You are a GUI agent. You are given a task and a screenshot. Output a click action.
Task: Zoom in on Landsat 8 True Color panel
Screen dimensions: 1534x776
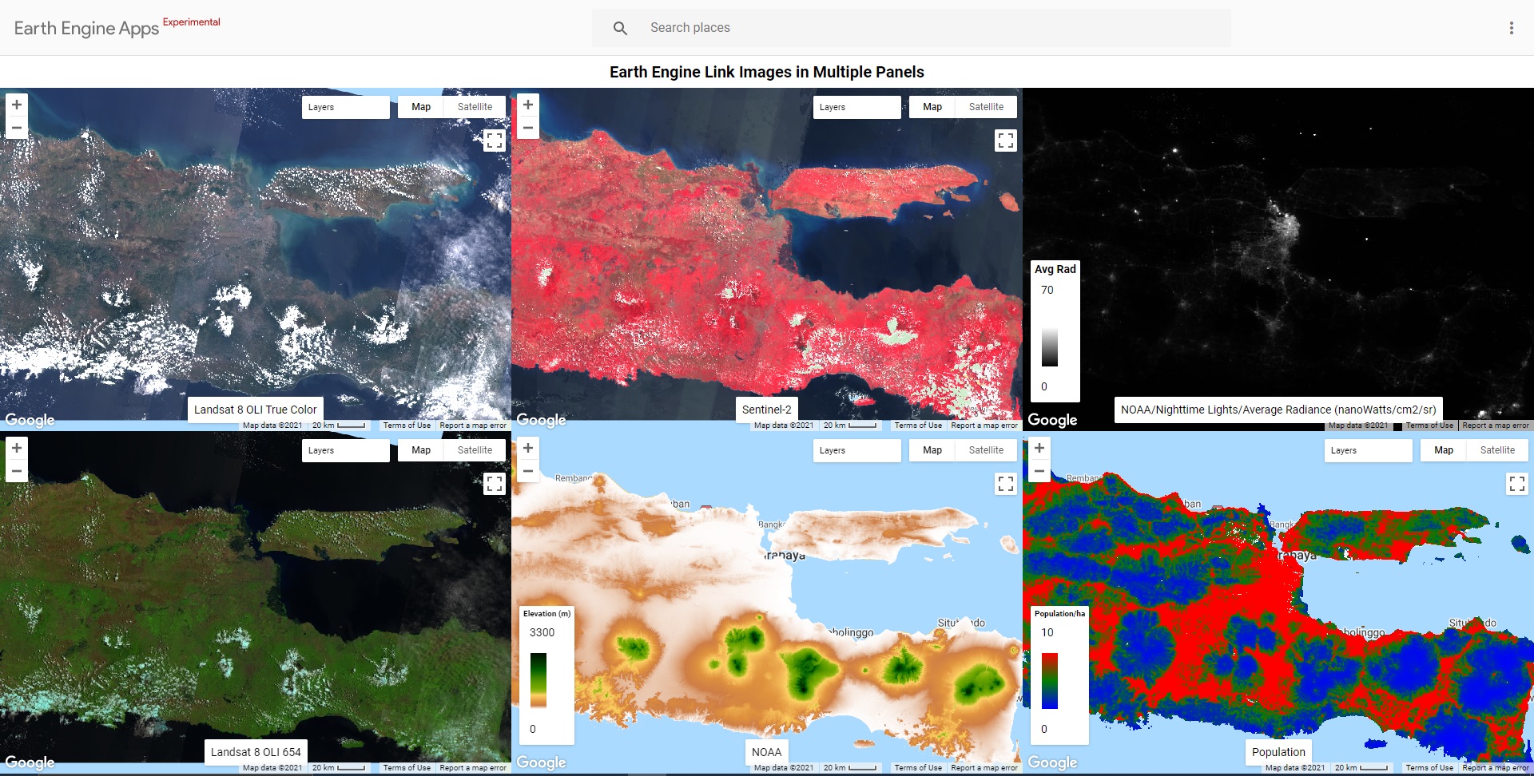(17, 105)
